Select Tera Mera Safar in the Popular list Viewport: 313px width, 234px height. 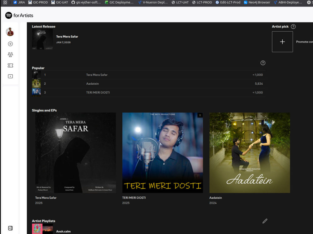coord(149,75)
